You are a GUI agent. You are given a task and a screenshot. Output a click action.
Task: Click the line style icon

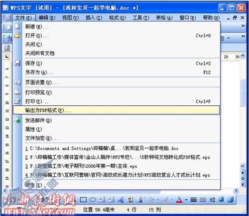(193, 200)
